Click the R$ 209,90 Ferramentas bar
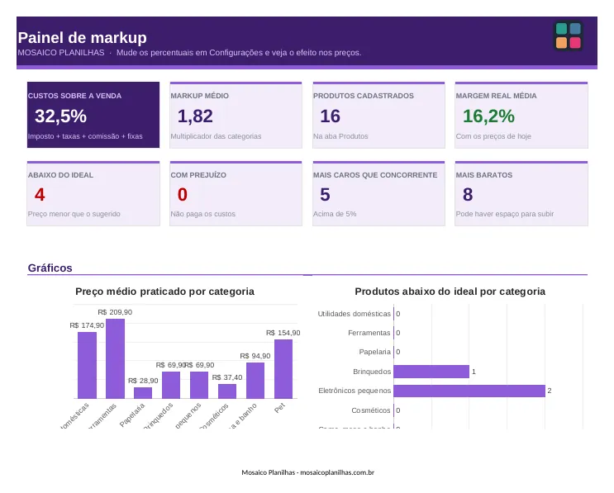Image resolution: width=614 pixels, height=493 pixels. (115, 358)
